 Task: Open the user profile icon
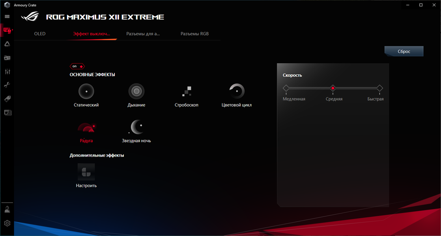[x=7, y=209]
